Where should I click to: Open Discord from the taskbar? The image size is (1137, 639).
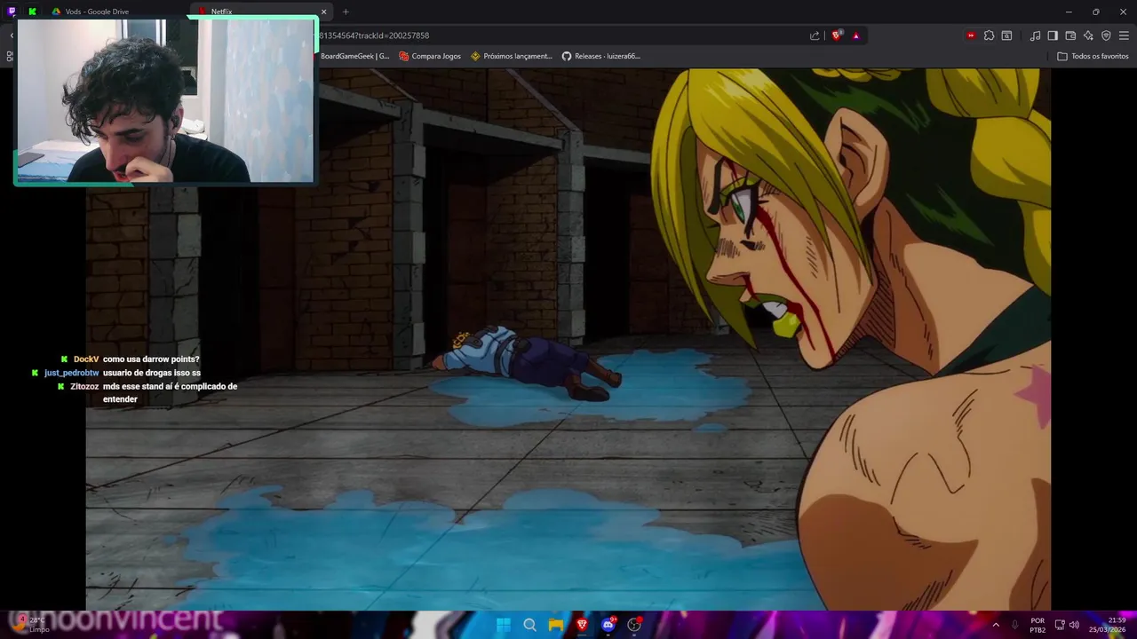608,625
